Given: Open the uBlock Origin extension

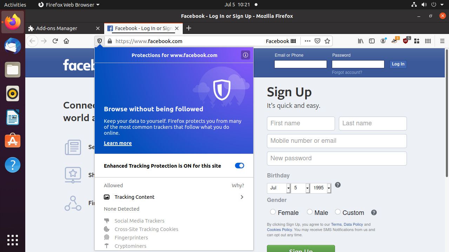Looking at the screenshot, I should tap(406, 41).
